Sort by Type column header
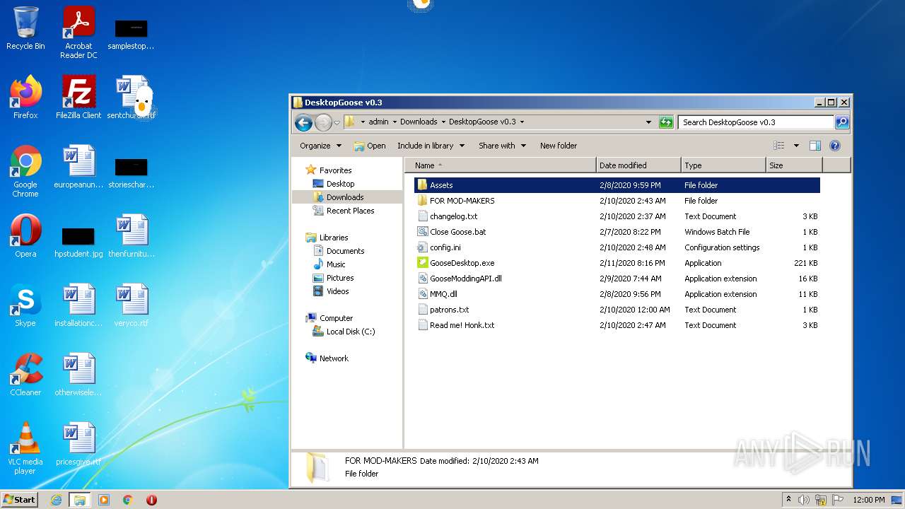Viewport: 905px width, 509px height. (x=723, y=165)
